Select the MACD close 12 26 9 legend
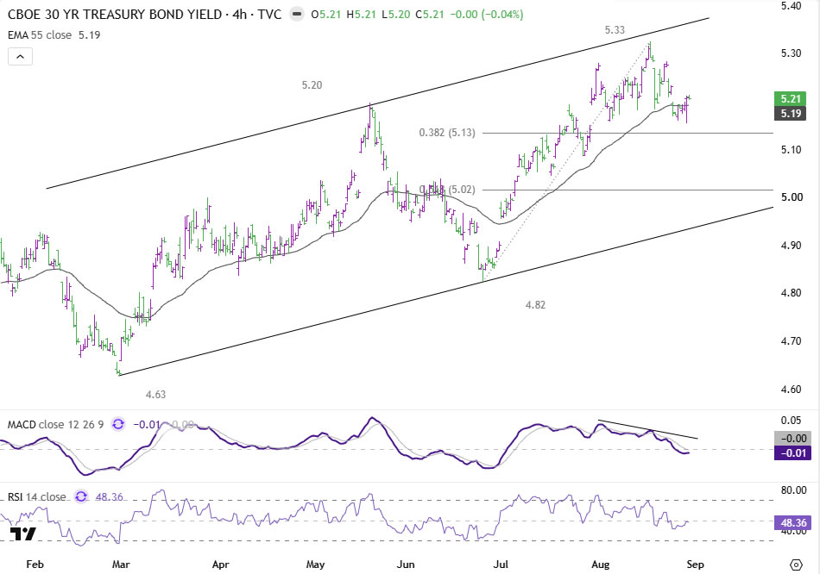The width and height of the screenshot is (820, 574). coord(55,425)
